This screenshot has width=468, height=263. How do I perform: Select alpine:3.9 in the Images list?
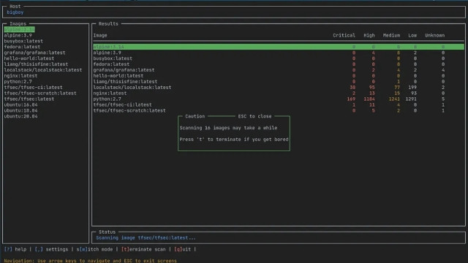[x=18, y=35]
